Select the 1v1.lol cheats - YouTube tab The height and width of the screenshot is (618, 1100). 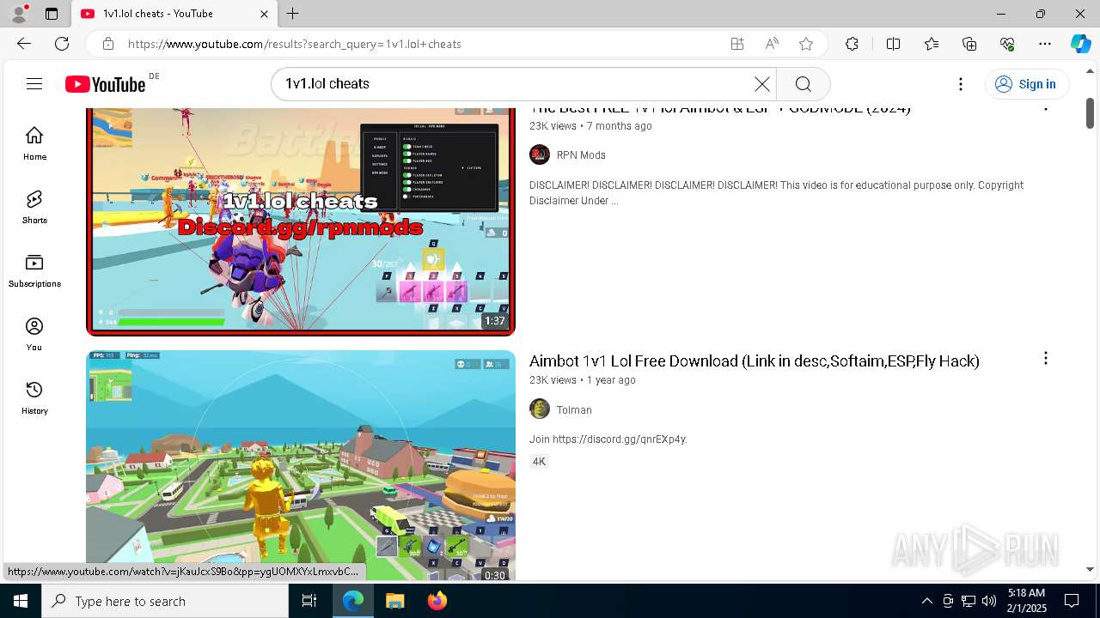click(174, 14)
